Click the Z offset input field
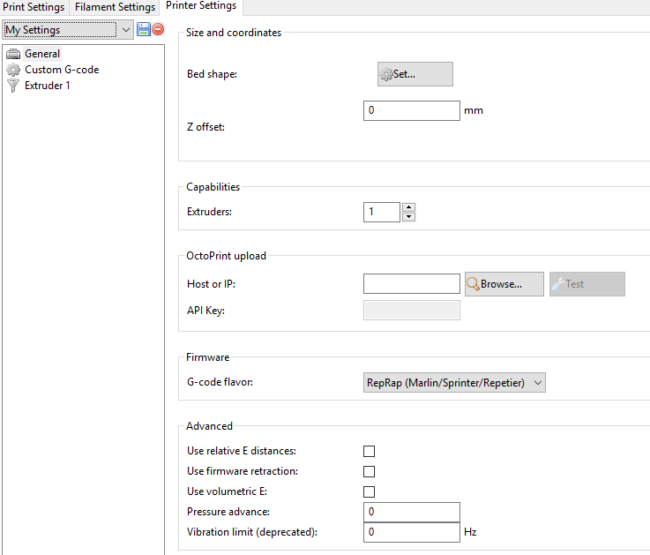Image resolution: width=650 pixels, height=555 pixels. pyautogui.click(x=412, y=111)
